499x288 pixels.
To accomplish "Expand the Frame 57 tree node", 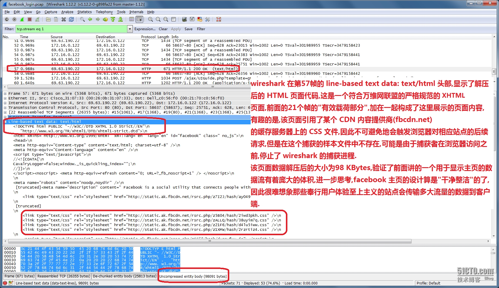I will (5, 94).
